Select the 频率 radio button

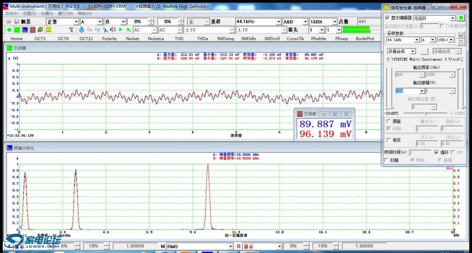point(412,160)
